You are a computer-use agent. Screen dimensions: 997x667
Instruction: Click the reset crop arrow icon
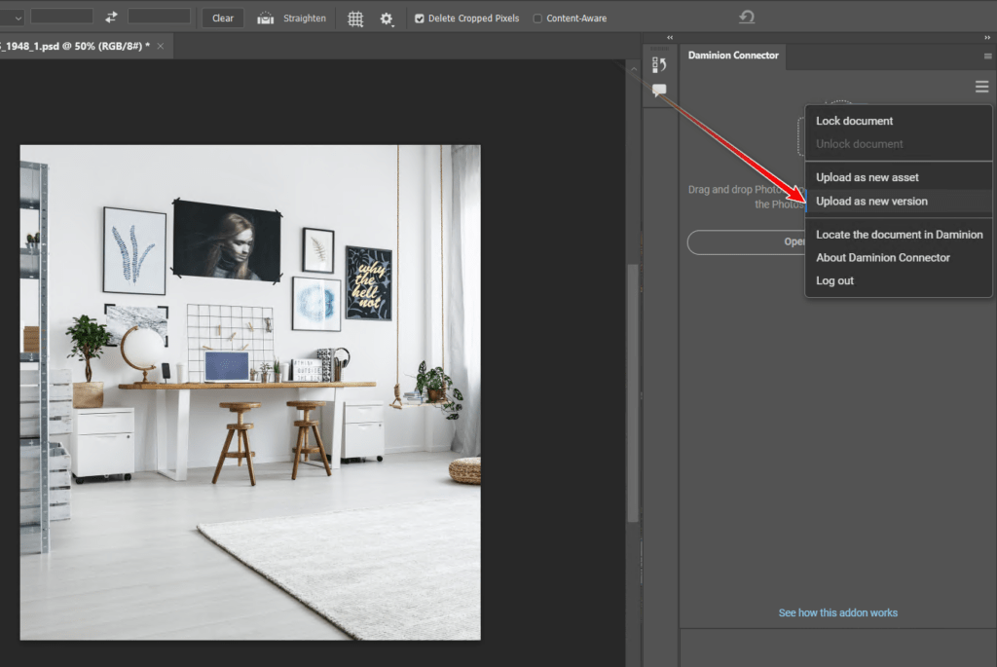coord(747,18)
